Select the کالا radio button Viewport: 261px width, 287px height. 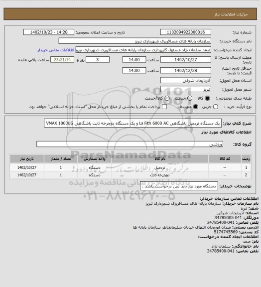click(x=207, y=98)
